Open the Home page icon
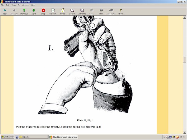This screenshot has height=140, width=187. (x=63, y=12)
